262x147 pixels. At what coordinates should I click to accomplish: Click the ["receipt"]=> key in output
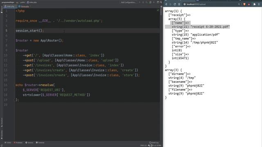pos(179,15)
